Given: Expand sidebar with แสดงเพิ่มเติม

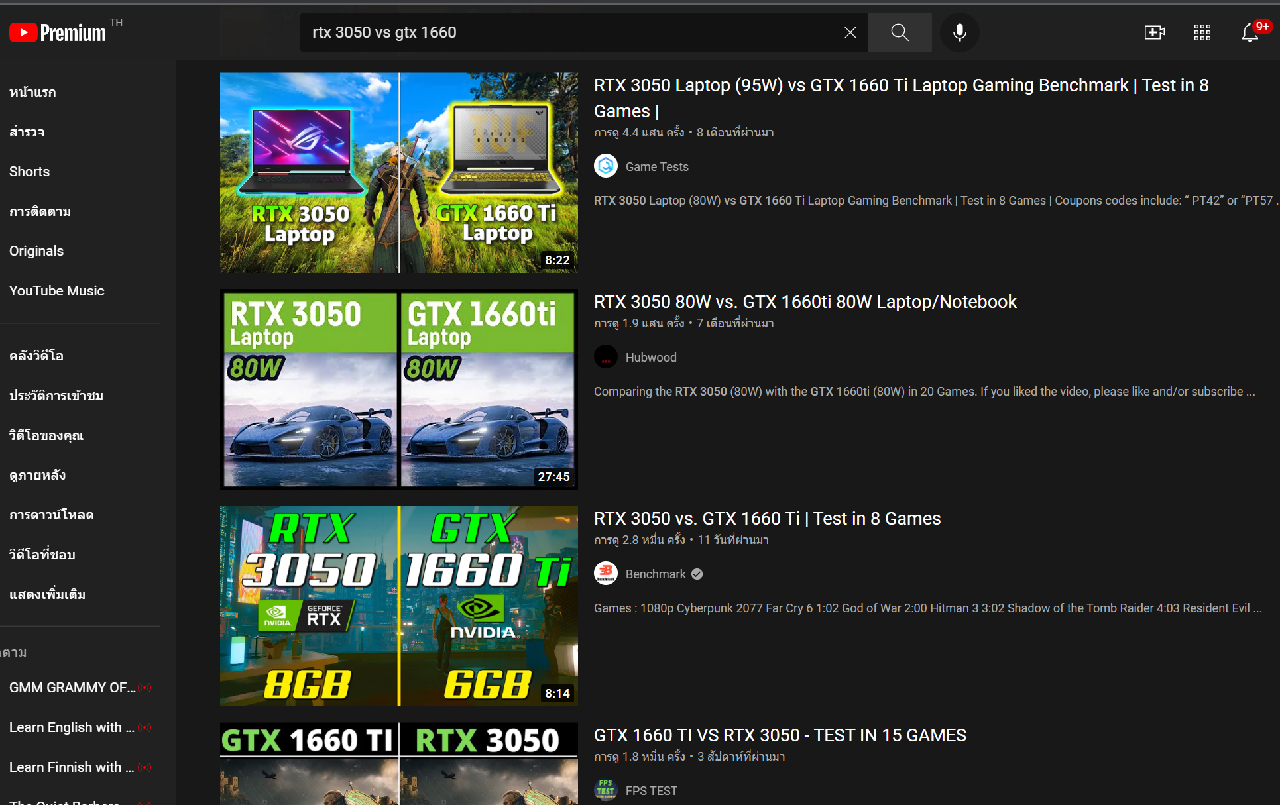Looking at the screenshot, I should tap(47, 594).
